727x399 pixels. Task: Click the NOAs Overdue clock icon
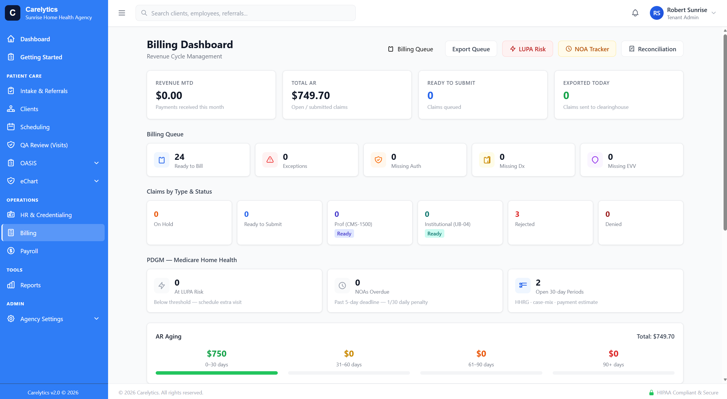[x=342, y=286]
